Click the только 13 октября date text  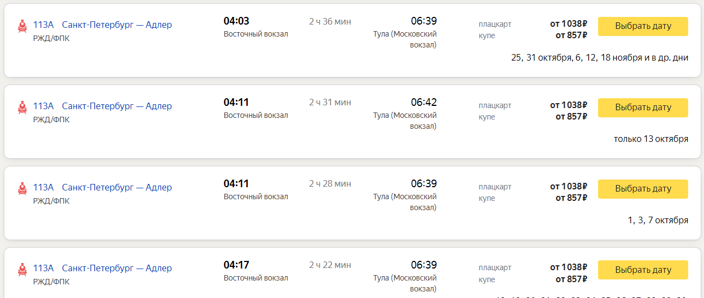pyautogui.click(x=650, y=139)
